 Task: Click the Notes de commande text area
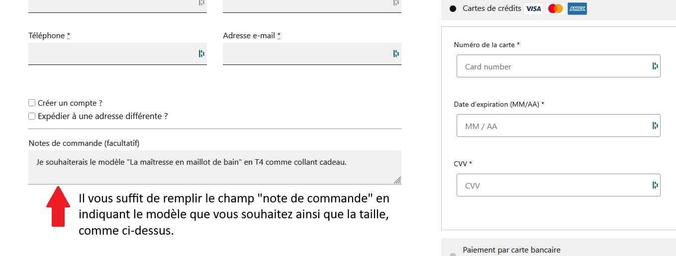pyautogui.click(x=214, y=171)
